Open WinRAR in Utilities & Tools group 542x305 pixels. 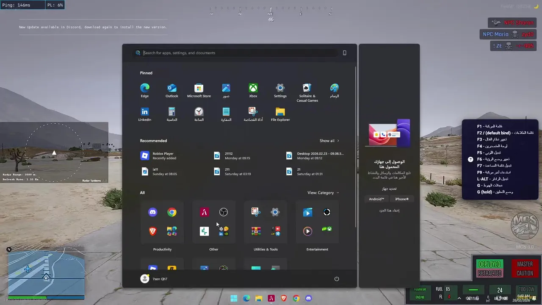[x=256, y=231]
